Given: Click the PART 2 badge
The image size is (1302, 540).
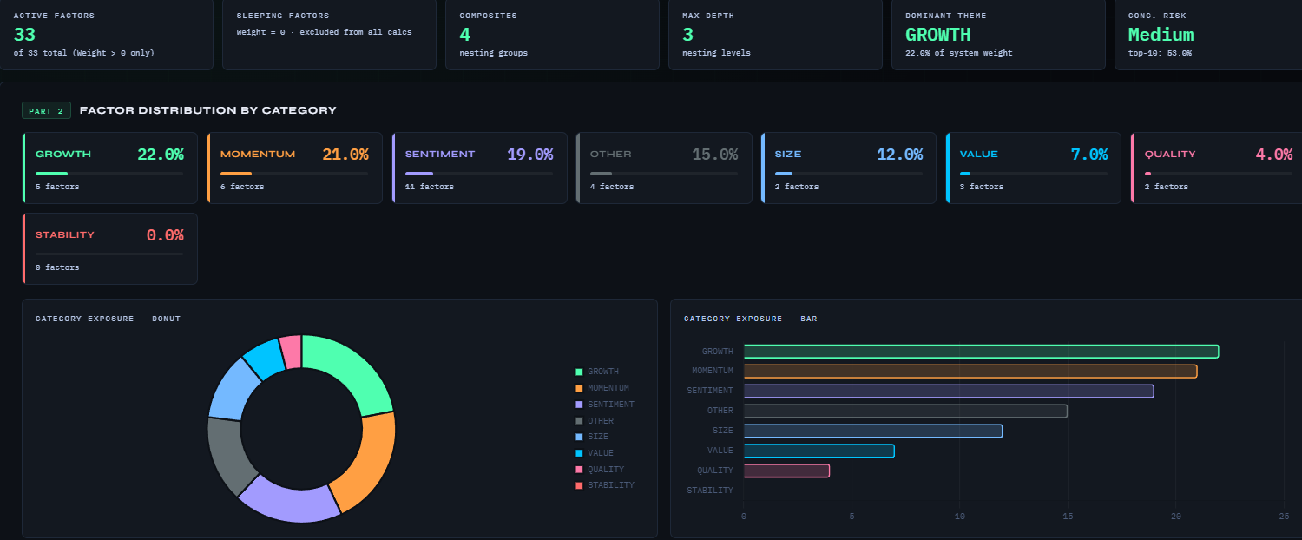Looking at the screenshot, I should tap(46, 111).
